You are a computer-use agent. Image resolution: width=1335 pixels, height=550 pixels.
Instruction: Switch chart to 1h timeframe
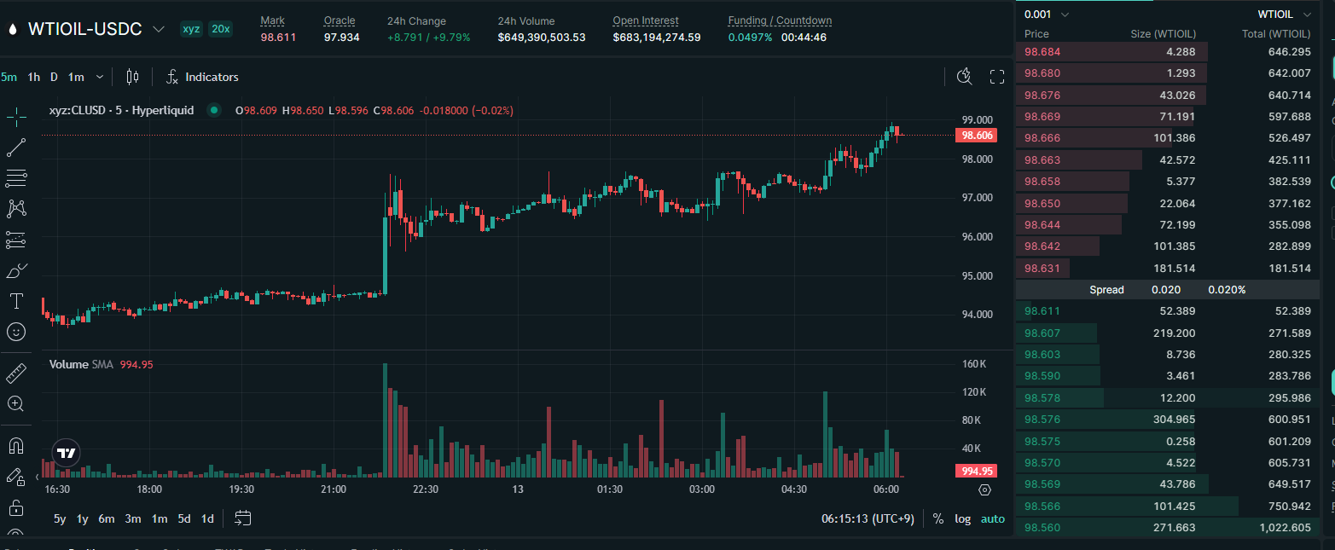point(33,77)
